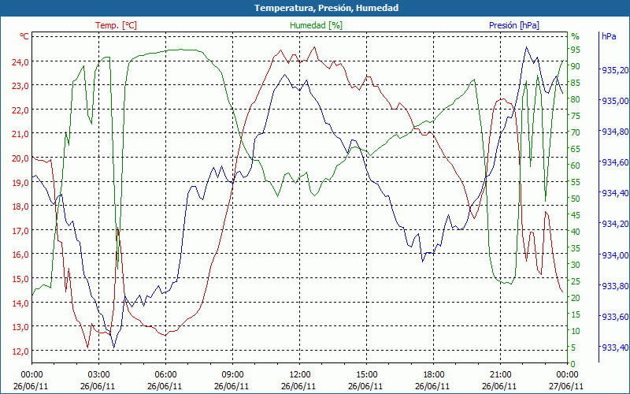This screenshot has height=394, width=630.
Task: Click the 26/06/11 date under 21:00
Action: click(x=499, y=386)
